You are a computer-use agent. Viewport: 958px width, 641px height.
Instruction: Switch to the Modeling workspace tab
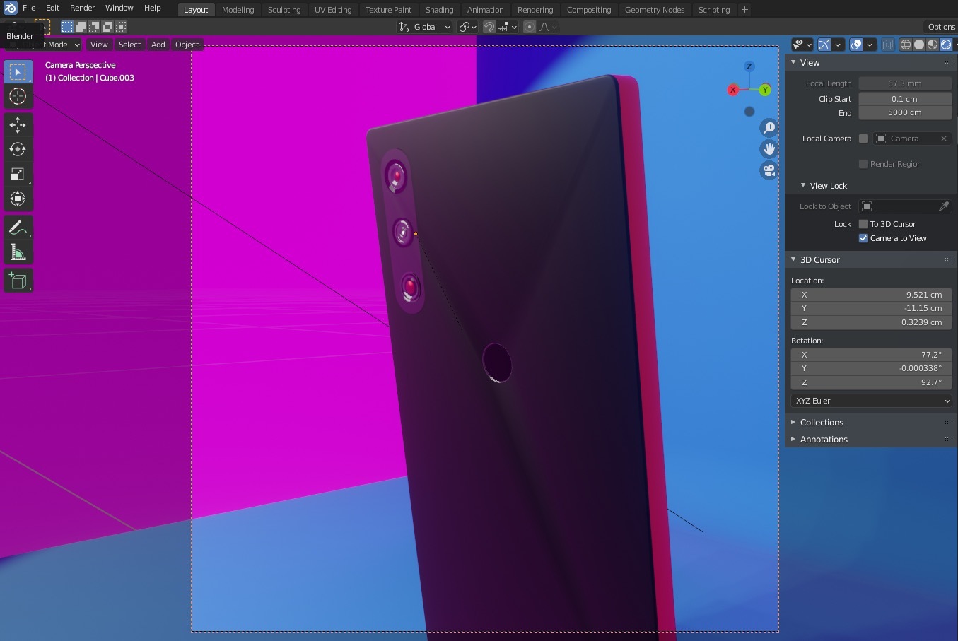238,10
